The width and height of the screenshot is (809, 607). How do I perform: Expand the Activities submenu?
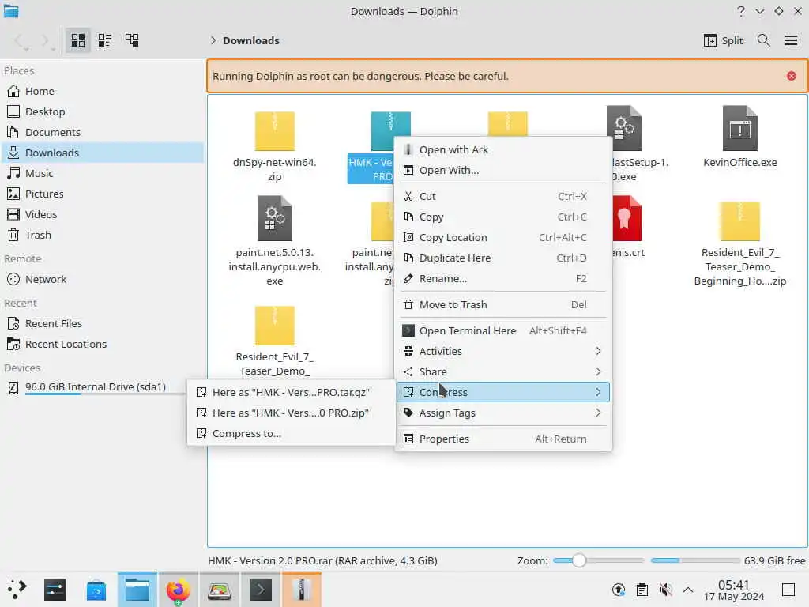[x=503, y=351]
